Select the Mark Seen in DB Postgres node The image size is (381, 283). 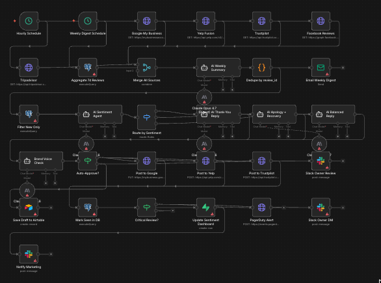pyautogui.click(x=88, y=208)
